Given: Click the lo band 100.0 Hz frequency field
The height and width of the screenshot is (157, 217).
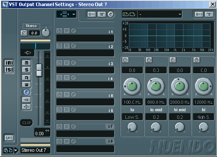Looking at the screenshot, I should [132, 102].
